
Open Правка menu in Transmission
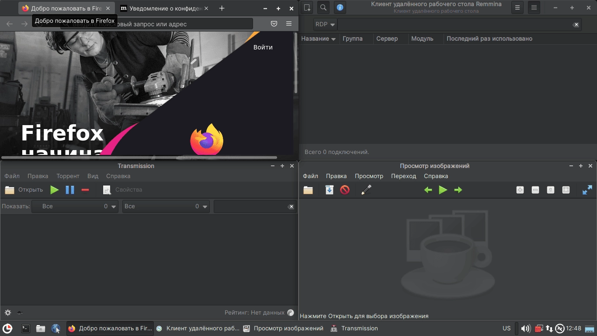pyautogui.click(x=38, y=176)
